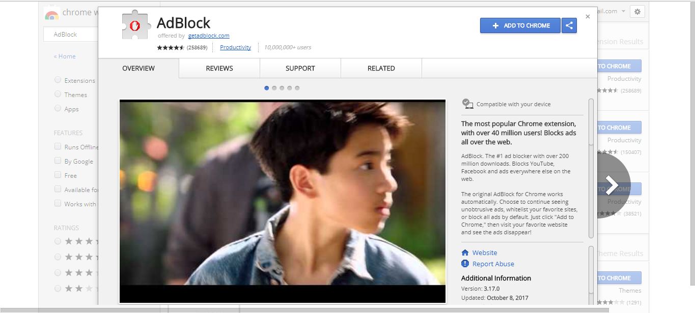Add AdBlock to Chrome
This screenshot has width=695, height=313.
(520, 25)
